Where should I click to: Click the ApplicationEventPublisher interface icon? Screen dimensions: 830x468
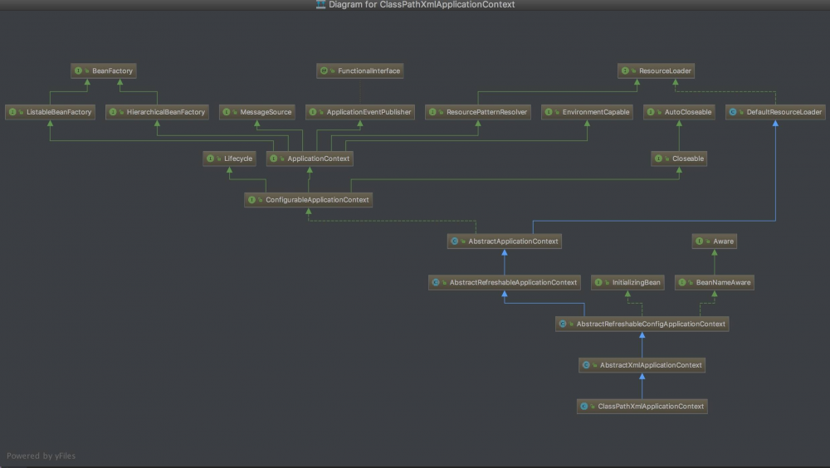tap(313, 112)
